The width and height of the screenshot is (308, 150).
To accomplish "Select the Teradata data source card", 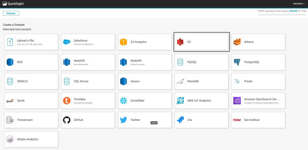I will click(x=88, y=101).
